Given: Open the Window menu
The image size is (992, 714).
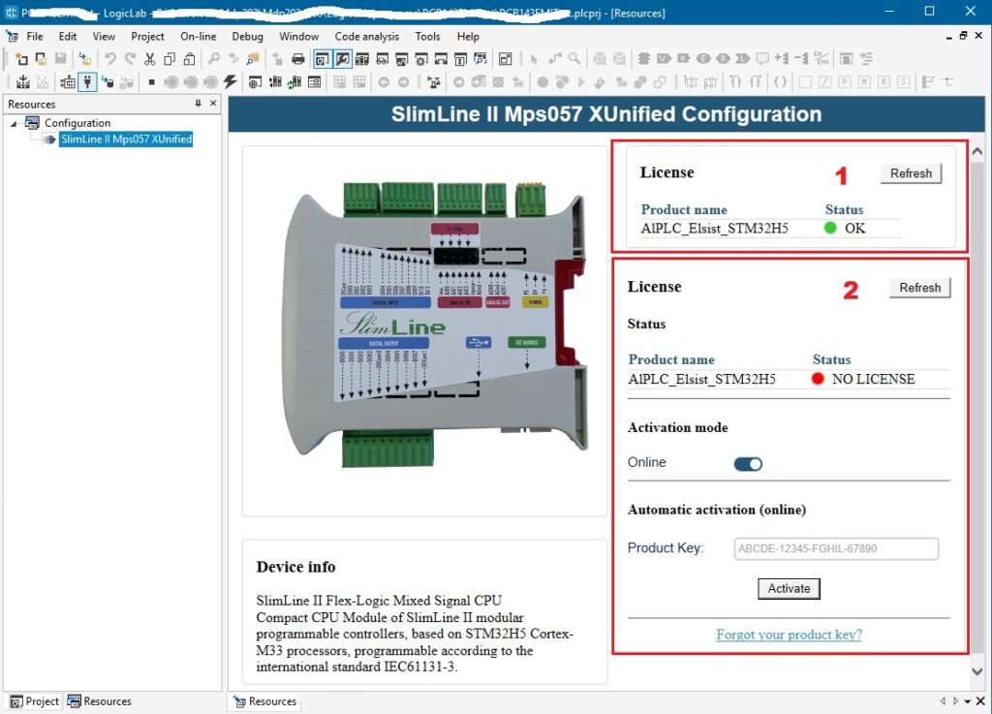Looking at the screenshot, I should [298, 36].
